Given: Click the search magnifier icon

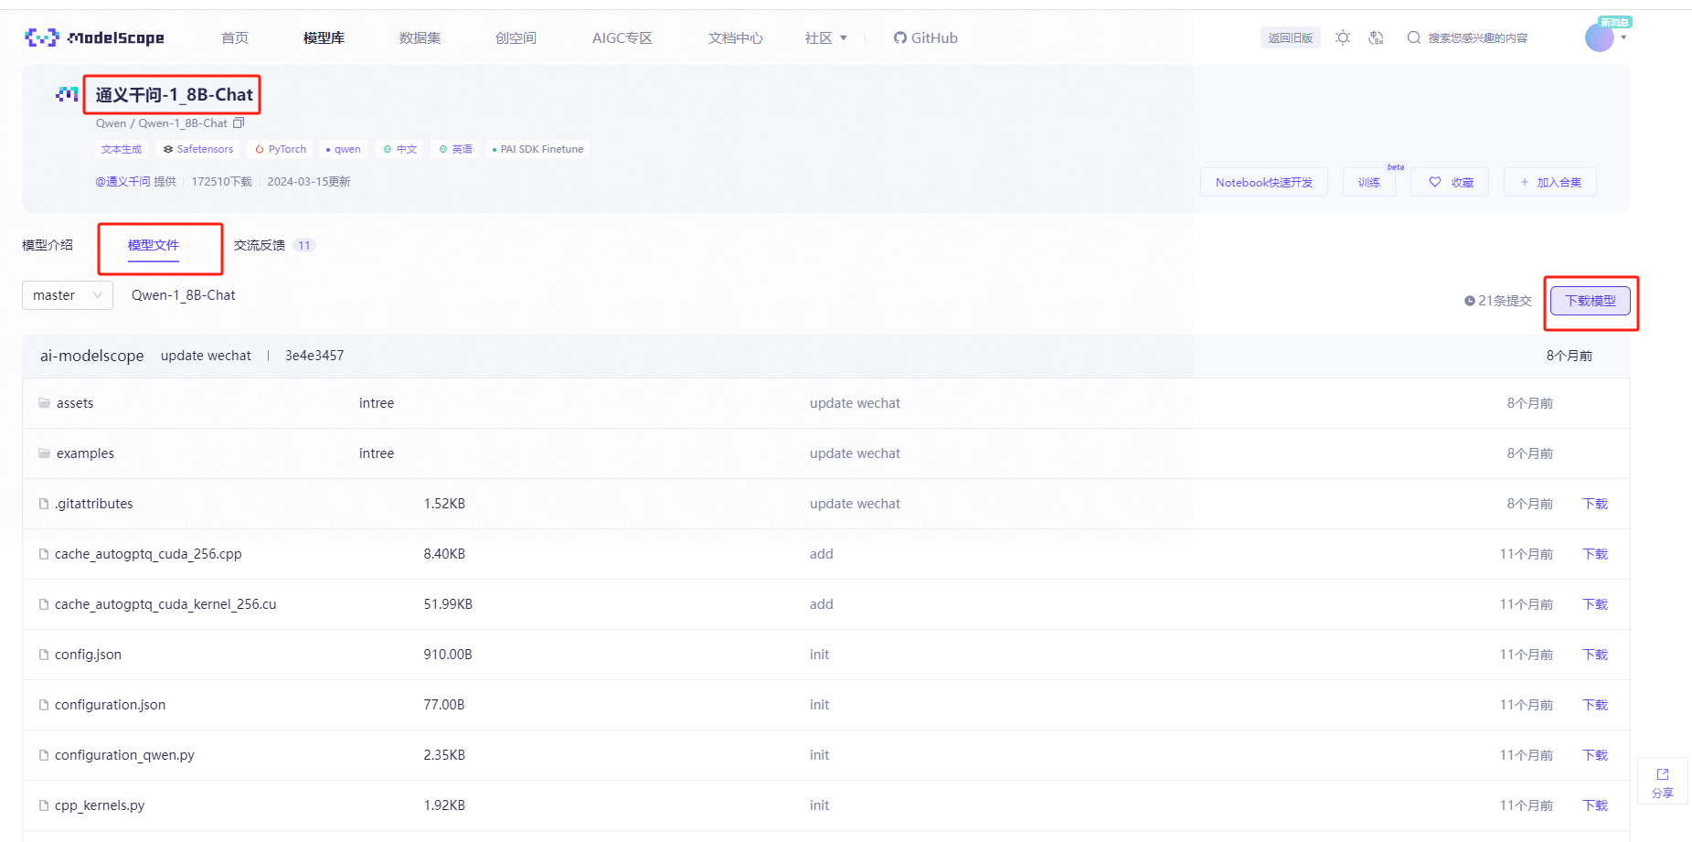Looking at the screenshot, I should click(x=1413, y=37).
